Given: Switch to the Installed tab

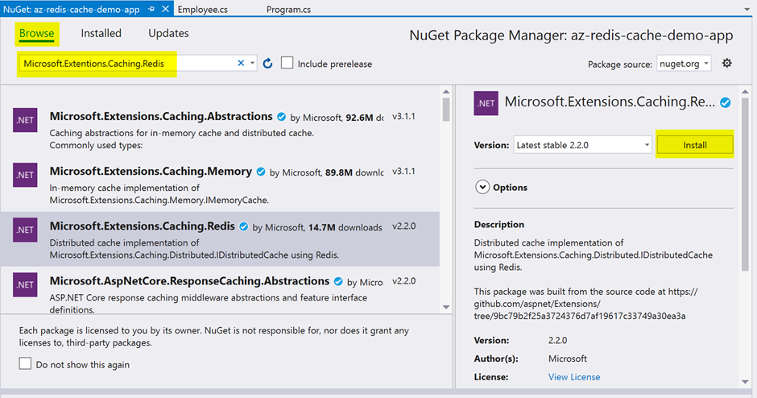Looking at the screenshot, I should pos(101,33).
